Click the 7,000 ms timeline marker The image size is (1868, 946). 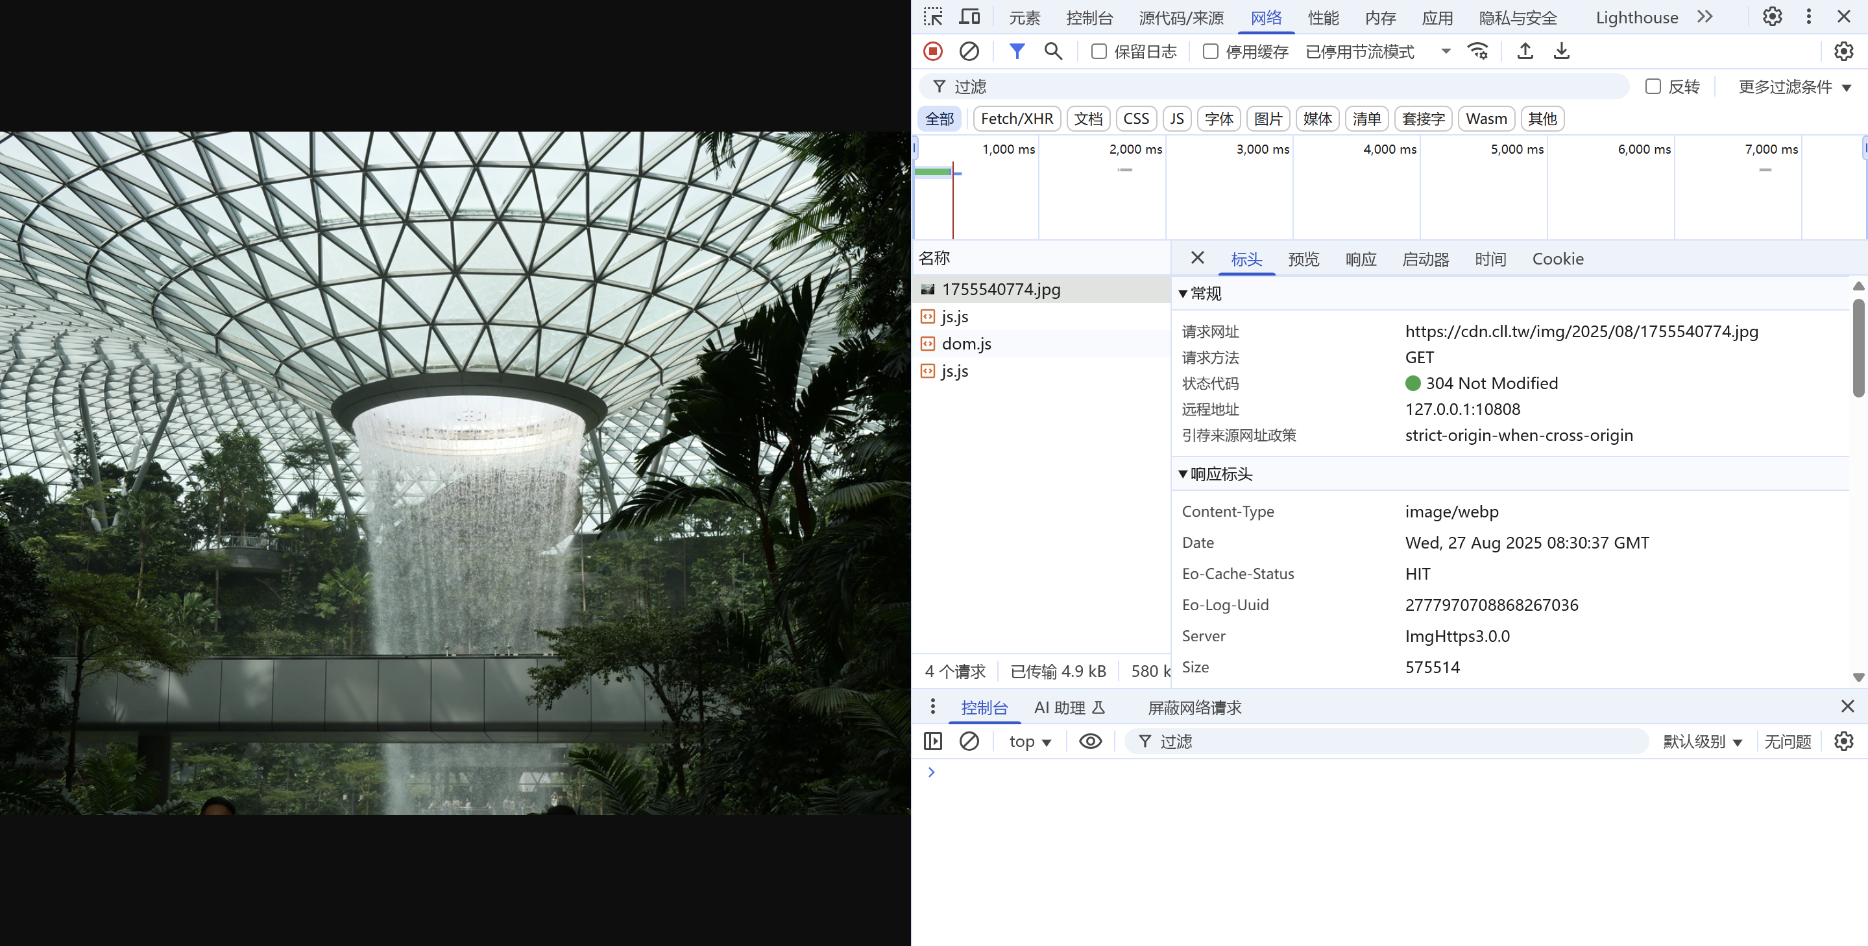pyautogui.click(x=1770, y=149)
